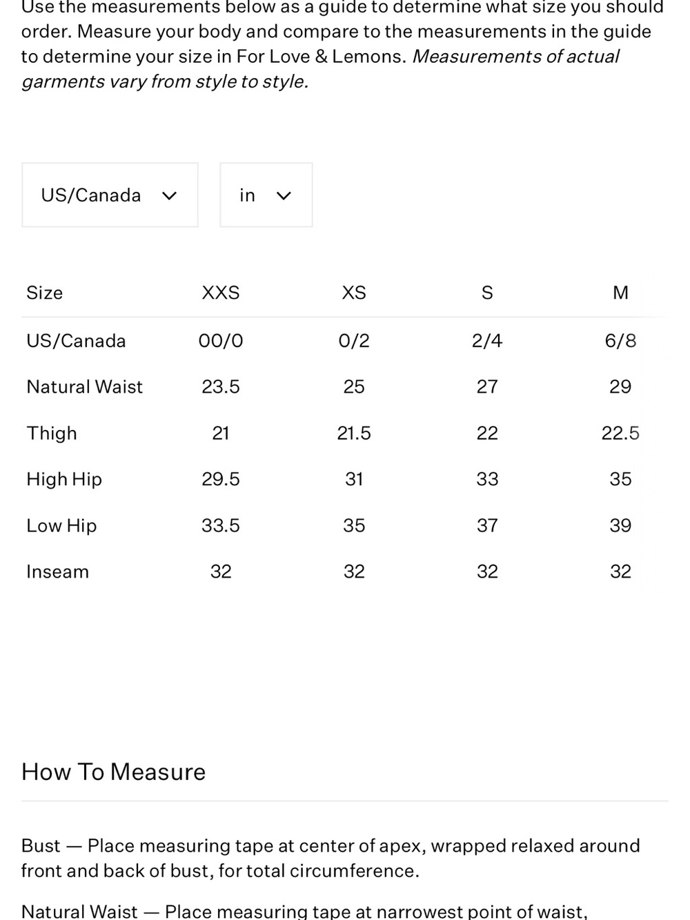The width and height of the screenshot is (690, 920).
Task: Click the Size header label in table
Action: 44,293
